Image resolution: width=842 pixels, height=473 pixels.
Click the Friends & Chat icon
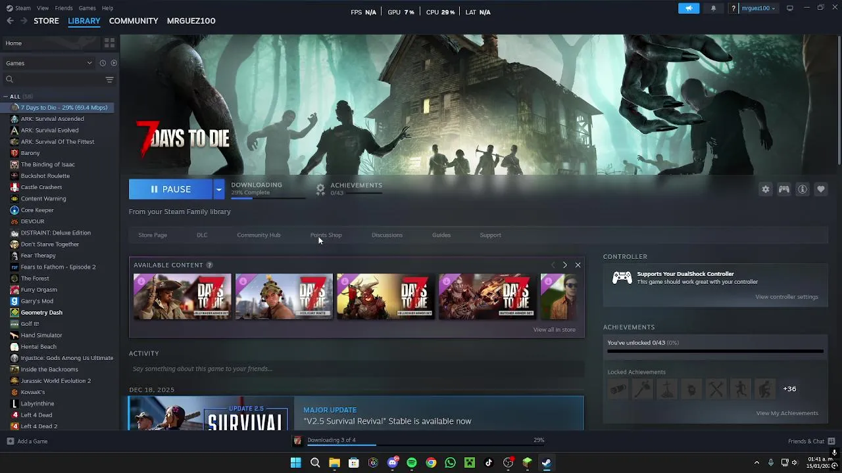(831, 441)
